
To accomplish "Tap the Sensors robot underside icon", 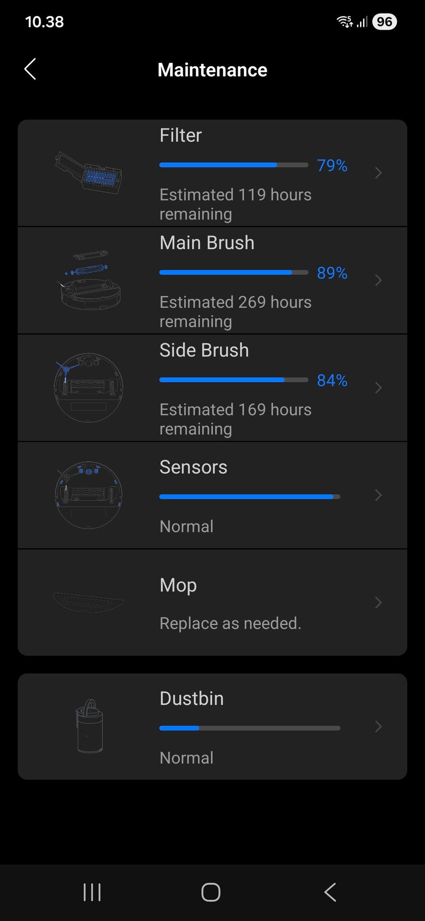I will [89, 495].
